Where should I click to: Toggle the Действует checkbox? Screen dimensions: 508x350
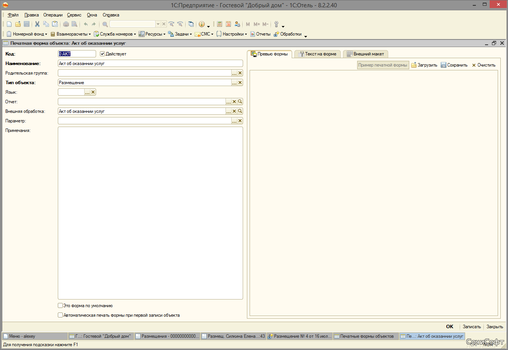click(102, 54)
